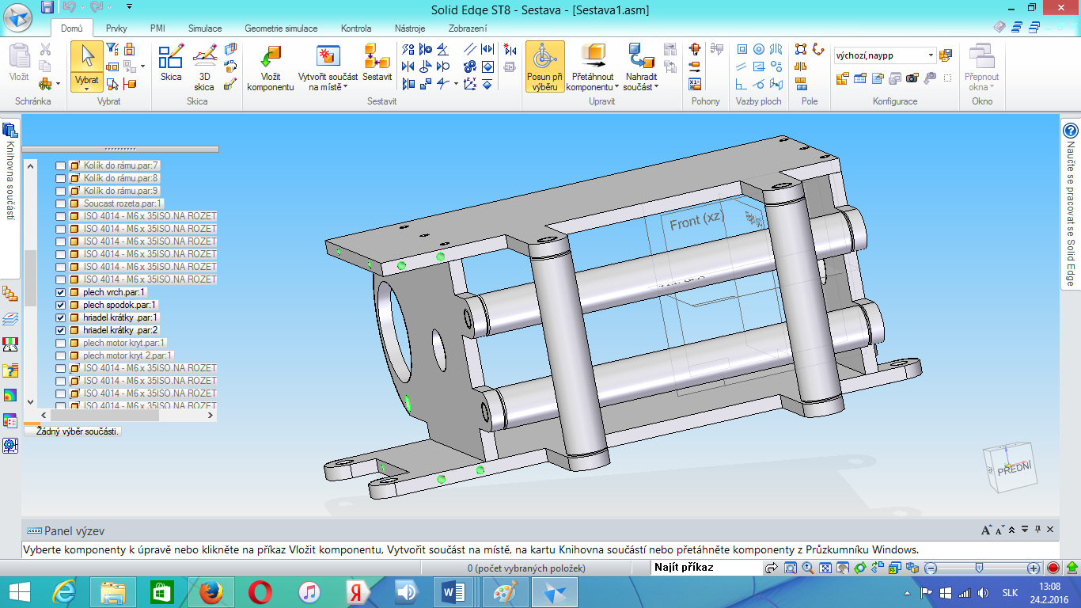
Task: Activate Posun při výběru tool
Action: (544, 66)
